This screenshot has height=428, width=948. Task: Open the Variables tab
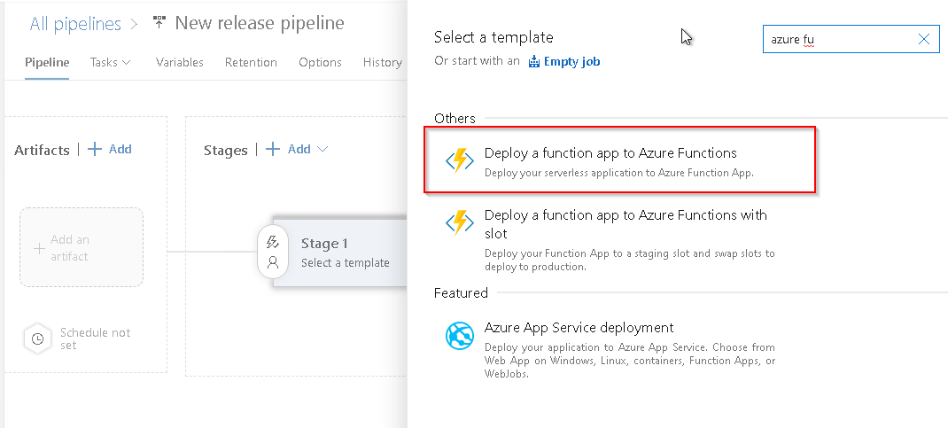tap(180, 62)
